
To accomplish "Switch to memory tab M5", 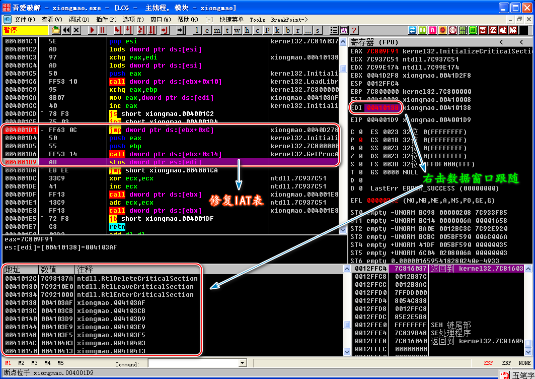I will (60, 363).
